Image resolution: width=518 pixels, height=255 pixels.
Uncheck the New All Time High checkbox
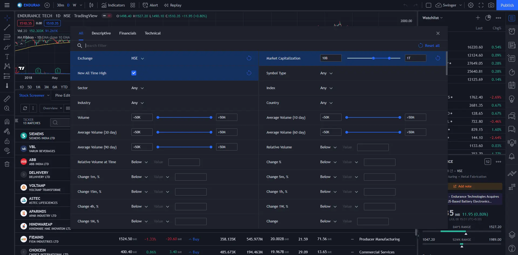(x=134, y=73)
